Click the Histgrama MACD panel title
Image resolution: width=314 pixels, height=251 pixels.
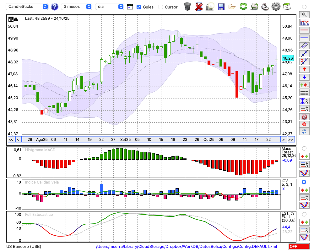pyautogui.click(x=40, y=150)
